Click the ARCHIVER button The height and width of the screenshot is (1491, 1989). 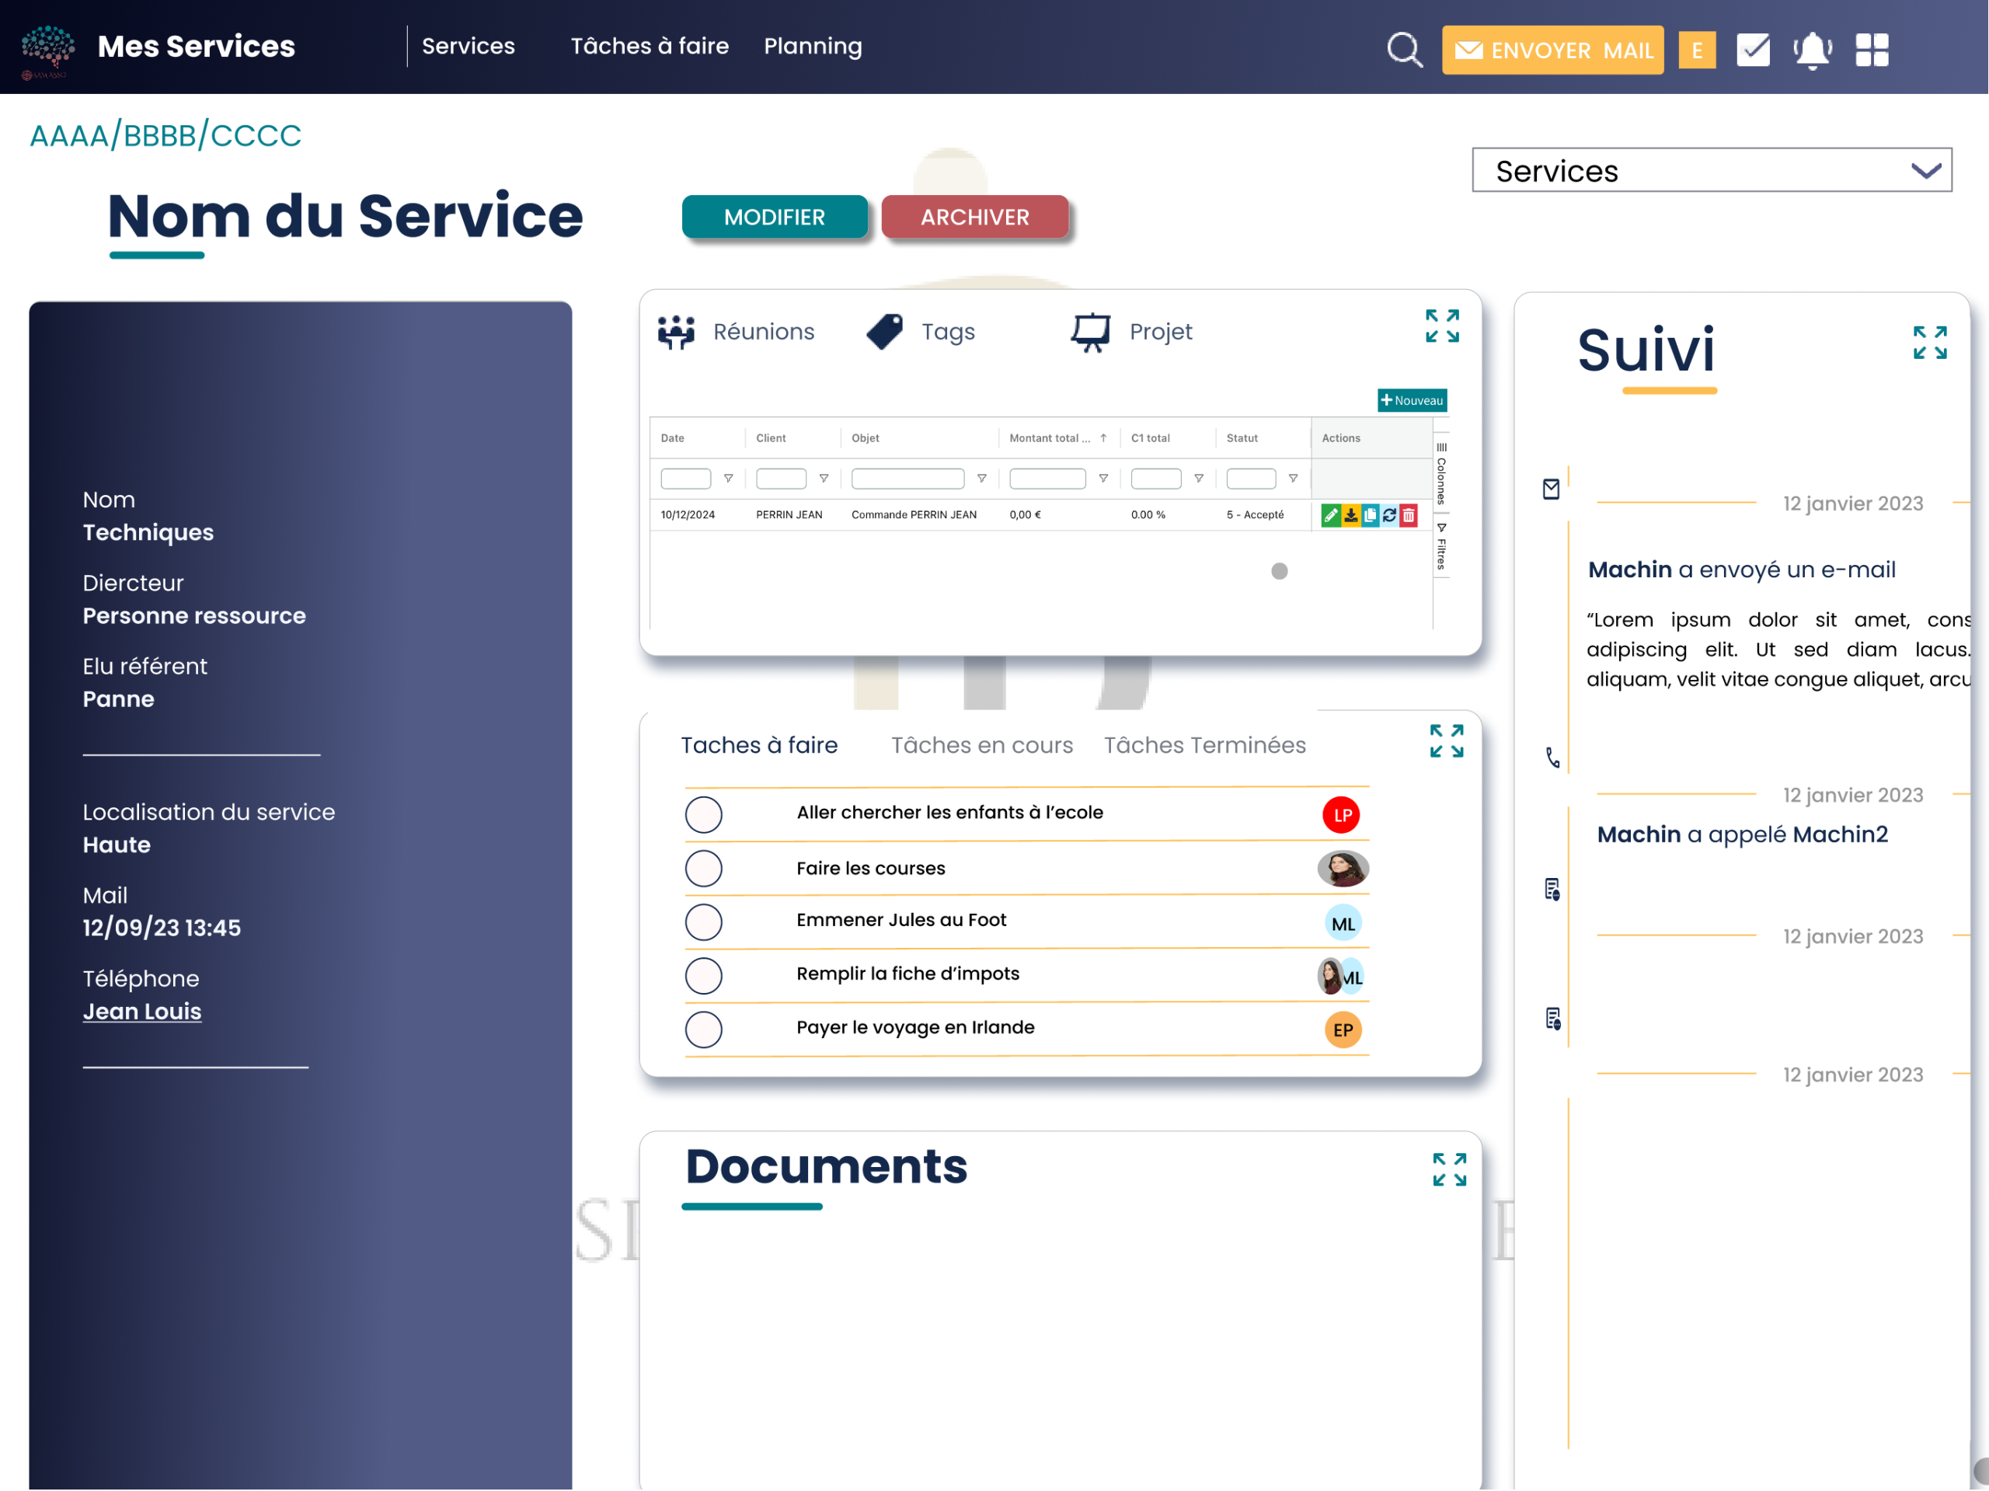tap(975, 217)
